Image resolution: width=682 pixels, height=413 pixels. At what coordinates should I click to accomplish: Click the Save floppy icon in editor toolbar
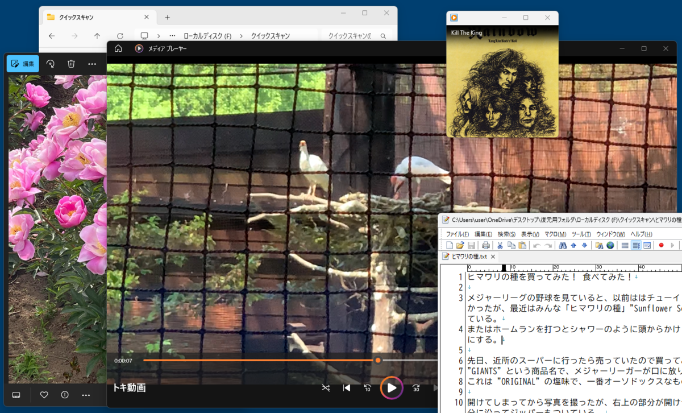point(471,245)
